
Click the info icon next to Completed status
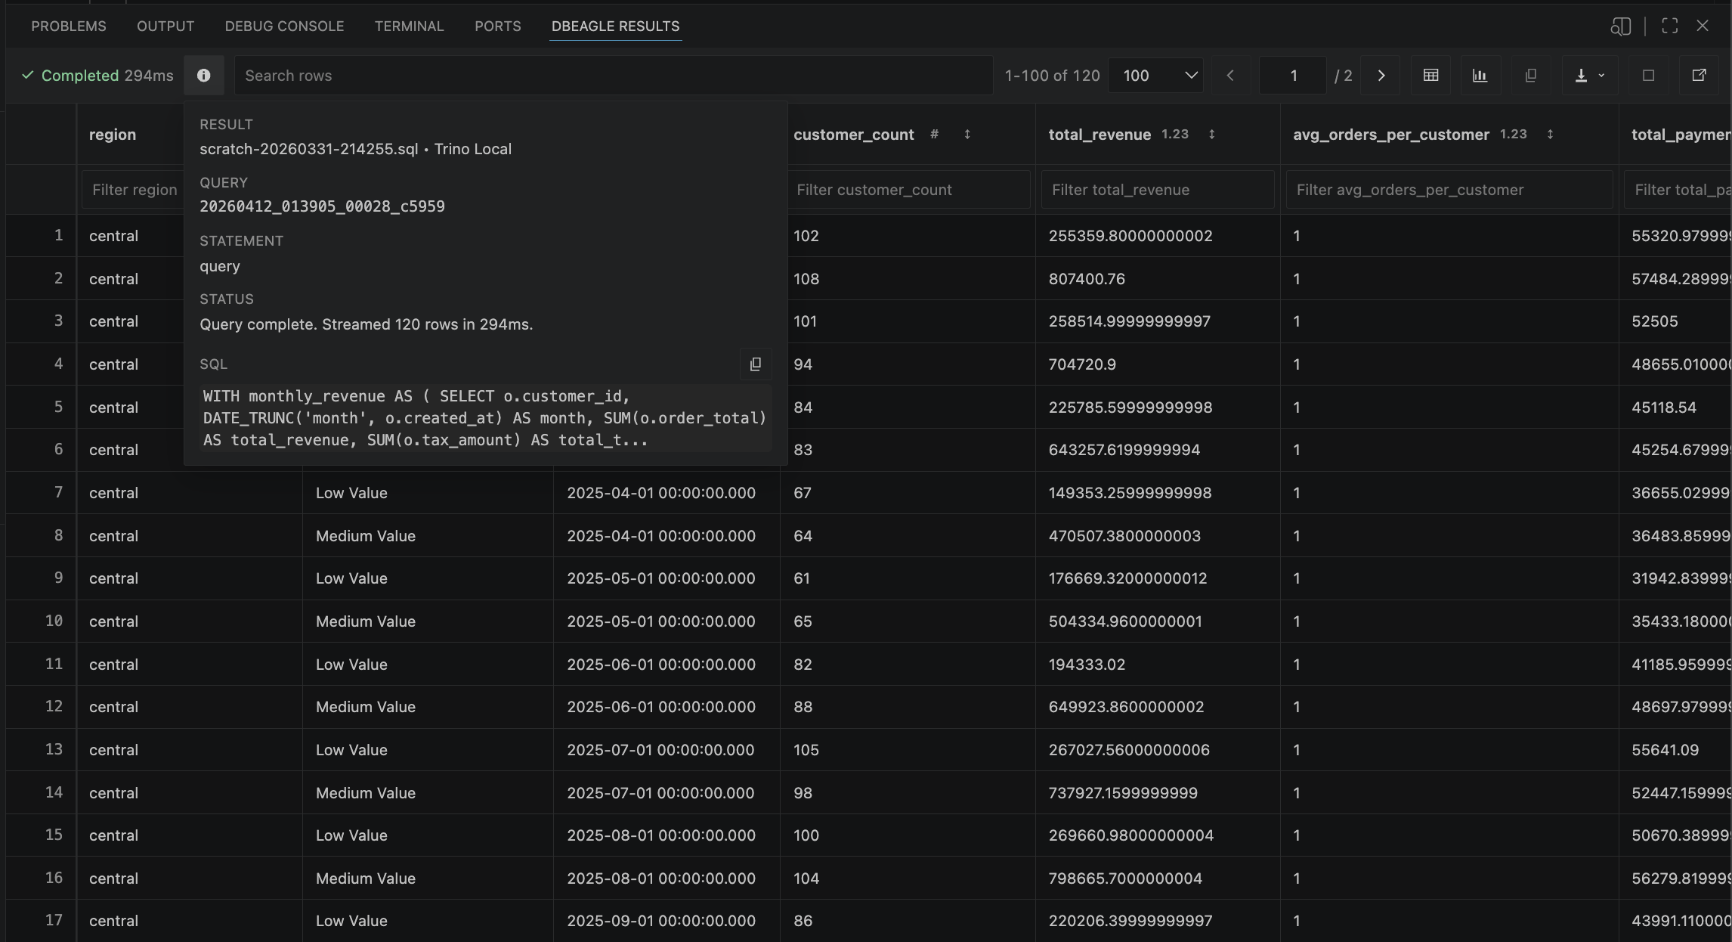tap(203, 76)
